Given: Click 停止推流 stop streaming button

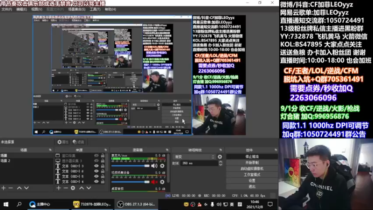Looking at the screenshot, I should pyautogui.click(x=252, y=157).
